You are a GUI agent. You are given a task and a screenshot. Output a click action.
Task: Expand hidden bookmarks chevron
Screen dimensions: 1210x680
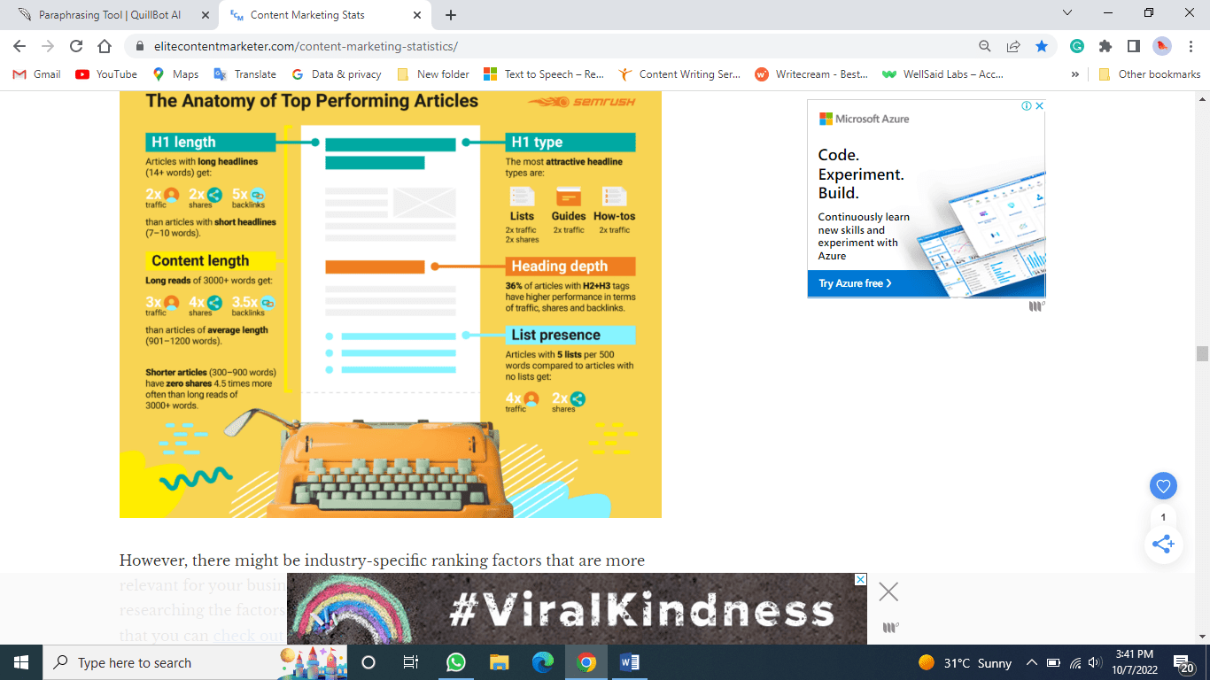tap(1075, 74)
